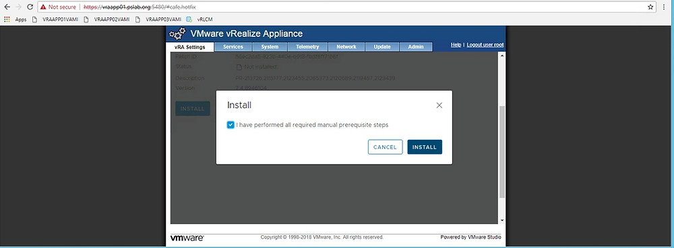
Task: Click the copyright footer text
Action: point(322,237)
